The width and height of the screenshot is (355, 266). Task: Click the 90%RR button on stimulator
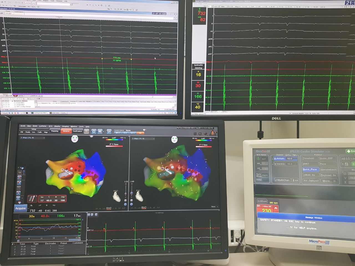tap(262, 201)
